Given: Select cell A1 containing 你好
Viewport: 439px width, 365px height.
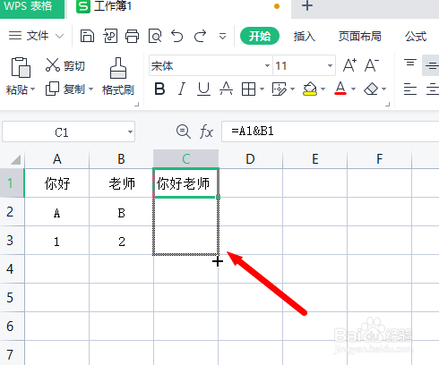Looking at the screenshot, I should tap(57, 183).
